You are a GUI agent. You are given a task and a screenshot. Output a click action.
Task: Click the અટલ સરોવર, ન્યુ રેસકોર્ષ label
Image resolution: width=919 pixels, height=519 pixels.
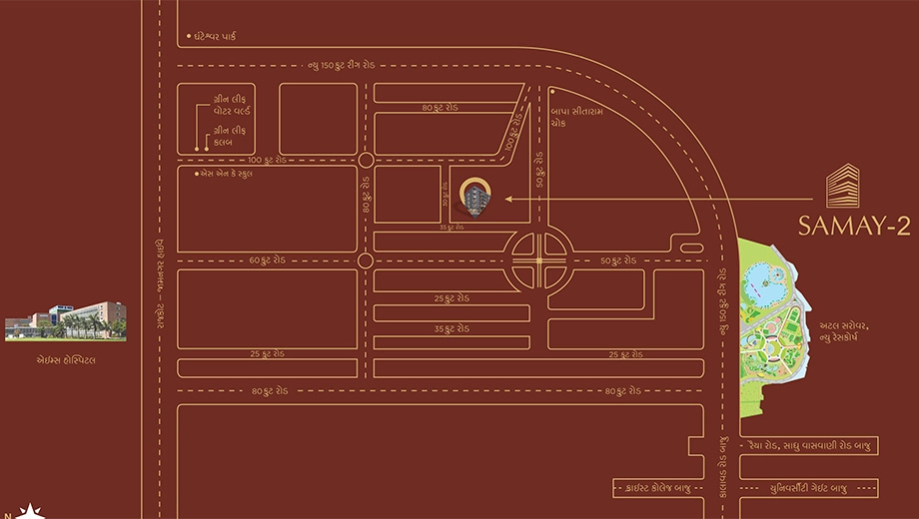click(844, 331)
